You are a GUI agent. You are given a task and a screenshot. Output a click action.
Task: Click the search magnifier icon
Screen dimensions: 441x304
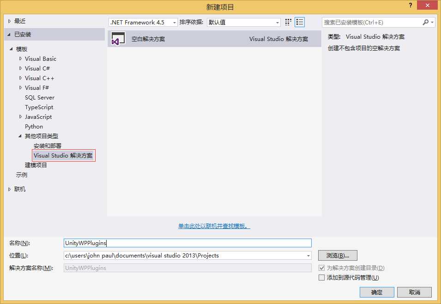click(x=425, y=22)
